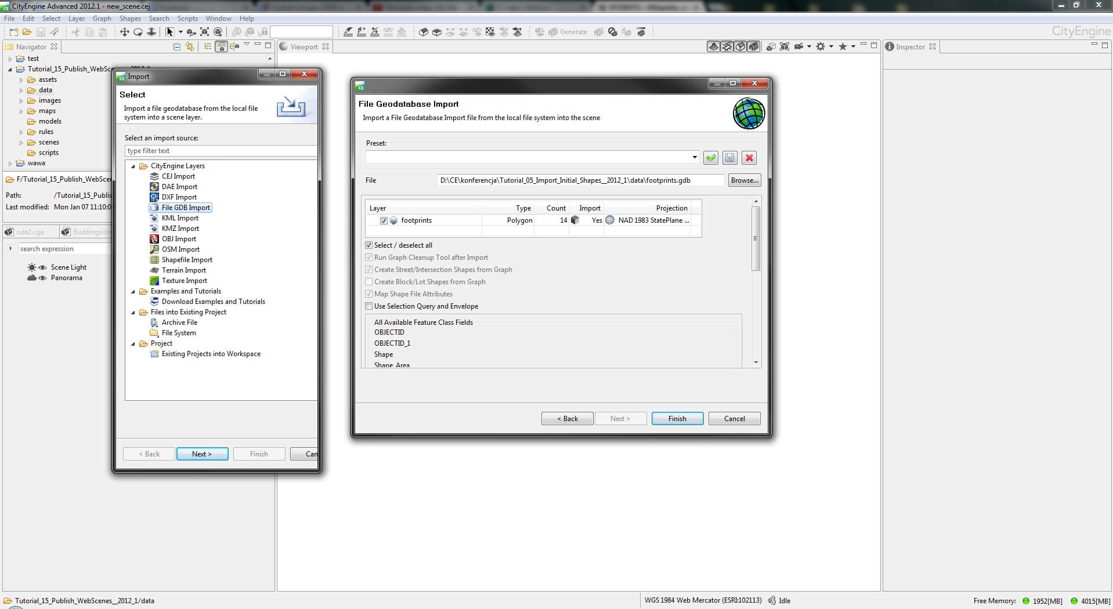Click Finish in File Geodatabase Import

click(x=677, y=419)
